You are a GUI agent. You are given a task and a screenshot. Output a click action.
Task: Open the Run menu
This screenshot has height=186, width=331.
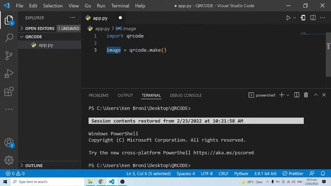click(x=101, y=6)
